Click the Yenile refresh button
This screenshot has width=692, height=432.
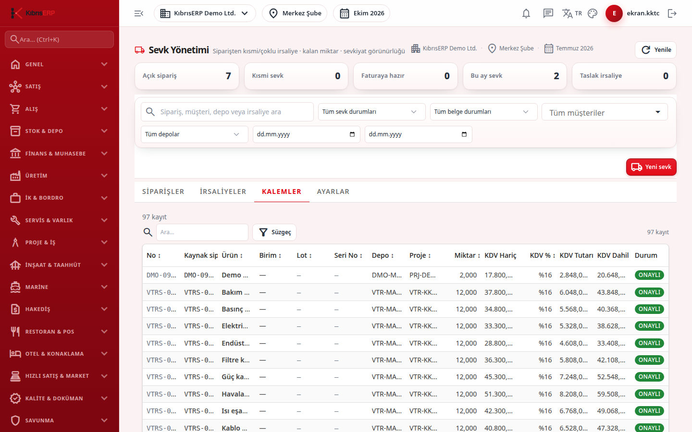pos(655,50)
